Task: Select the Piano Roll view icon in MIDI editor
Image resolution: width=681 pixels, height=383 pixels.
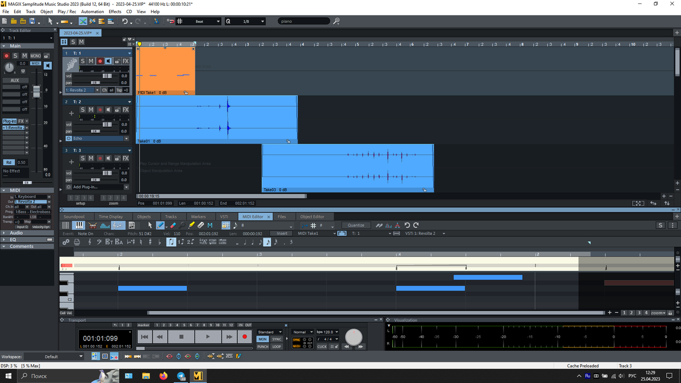Action: [79, 225]
